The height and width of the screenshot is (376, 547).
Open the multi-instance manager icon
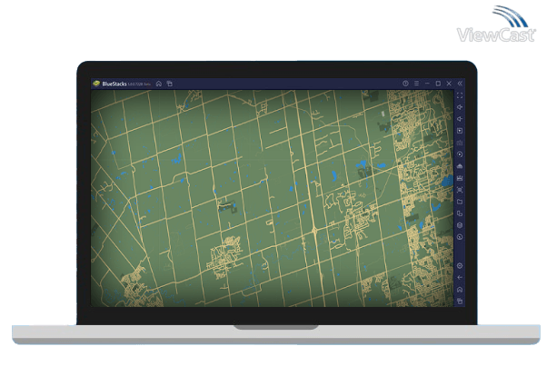point(460,213)
